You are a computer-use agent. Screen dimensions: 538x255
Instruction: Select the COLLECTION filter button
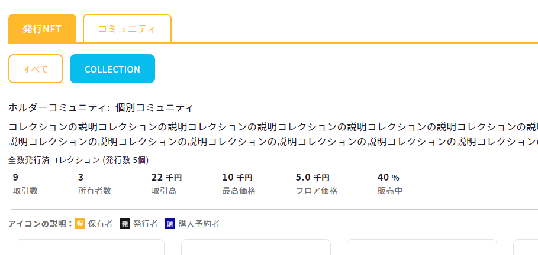tap(112, 69)
